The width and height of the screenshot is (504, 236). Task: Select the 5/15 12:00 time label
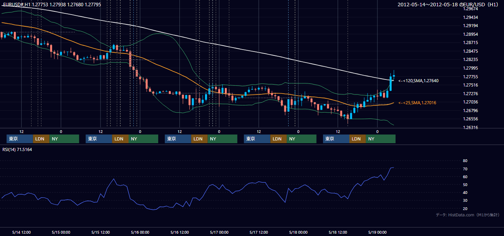[101, 232]
